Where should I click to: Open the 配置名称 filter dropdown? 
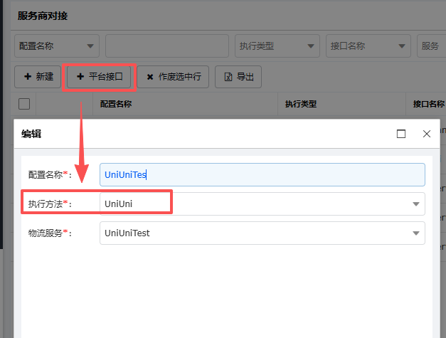click(x=90, y=46)
